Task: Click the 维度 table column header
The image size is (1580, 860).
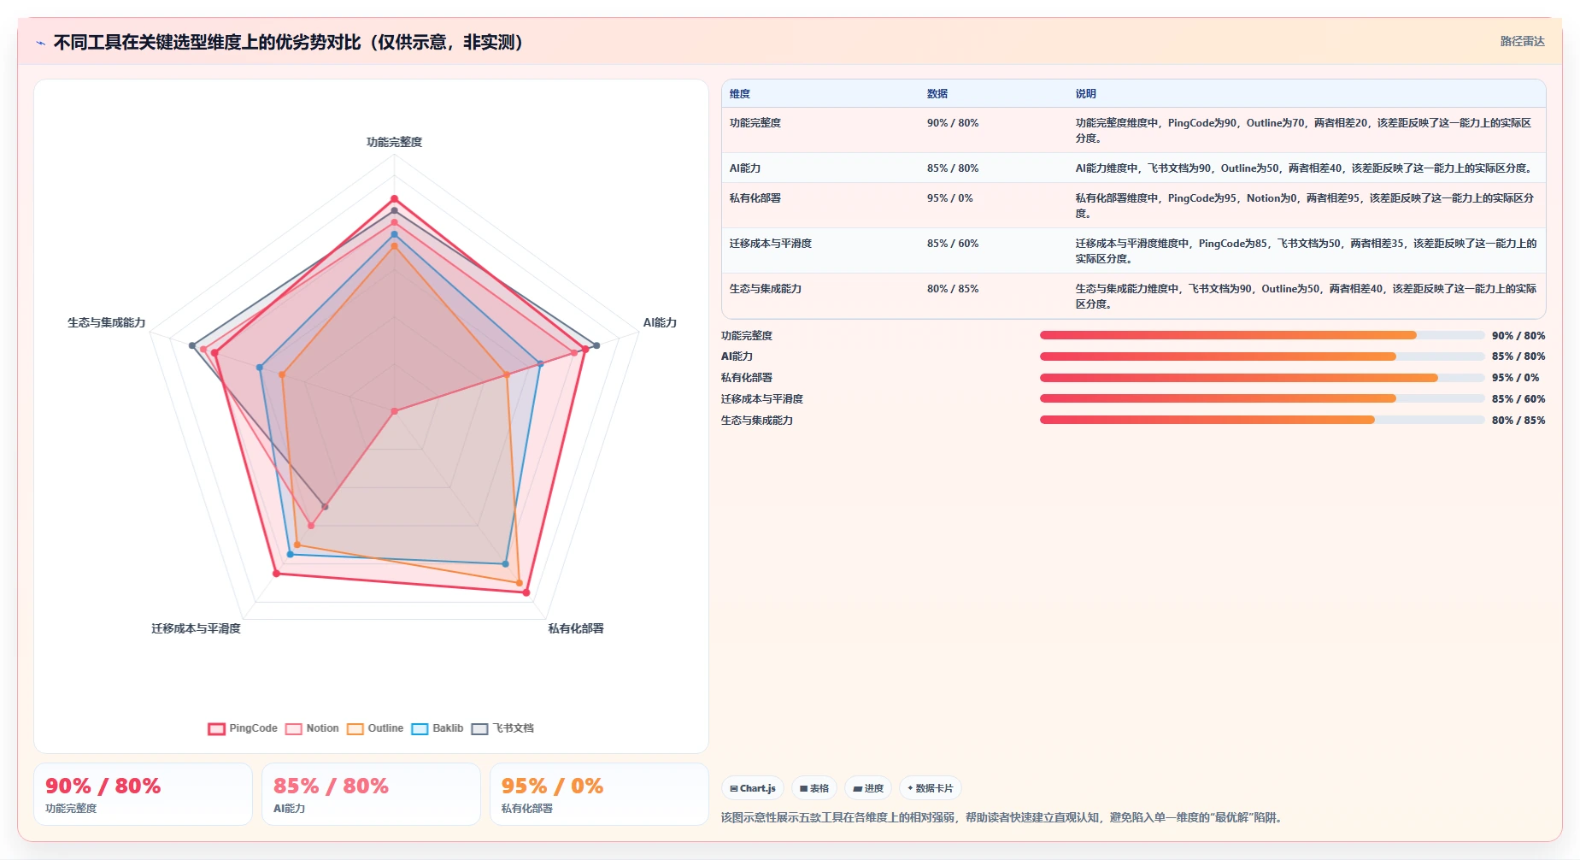Action: pos(740,94)
